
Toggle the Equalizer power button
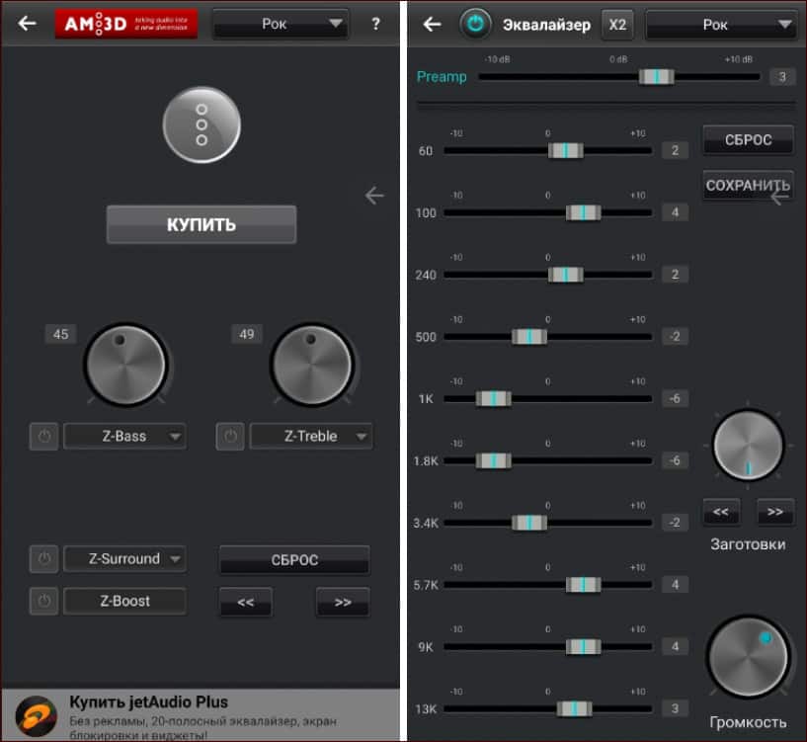[x=475, y=24]
